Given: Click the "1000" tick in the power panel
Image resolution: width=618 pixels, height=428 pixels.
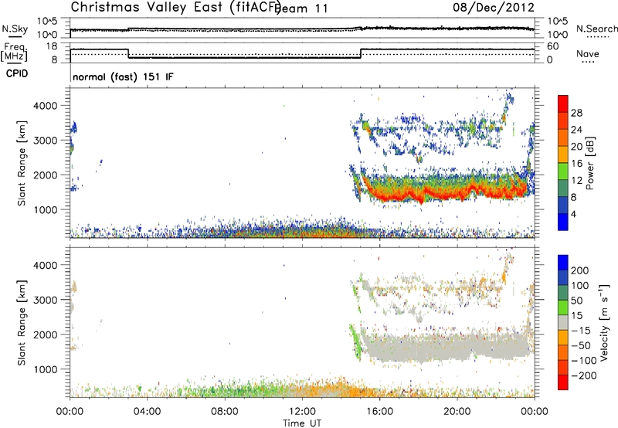Looking at the screenshot, I should coord(45,209).
